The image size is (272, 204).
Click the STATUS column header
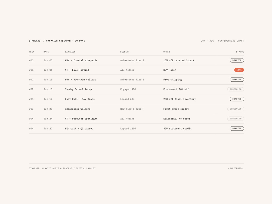pos(240,52)
